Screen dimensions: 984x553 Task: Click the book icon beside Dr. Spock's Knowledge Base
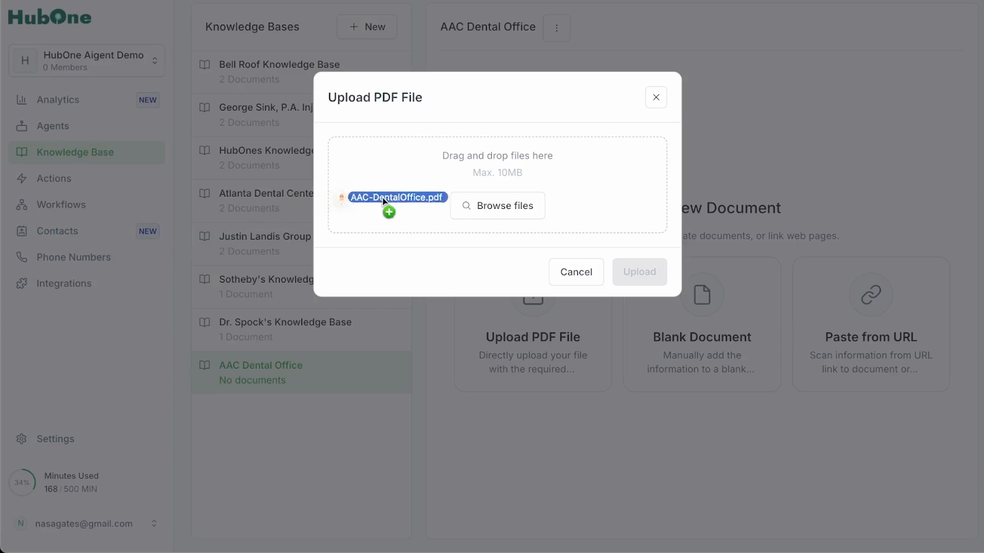205,322
